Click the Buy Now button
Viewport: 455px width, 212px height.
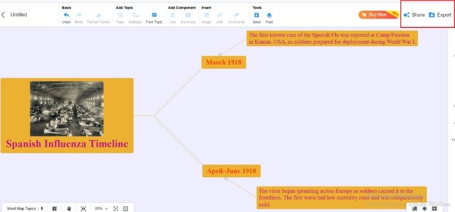(x=379, y=15)
